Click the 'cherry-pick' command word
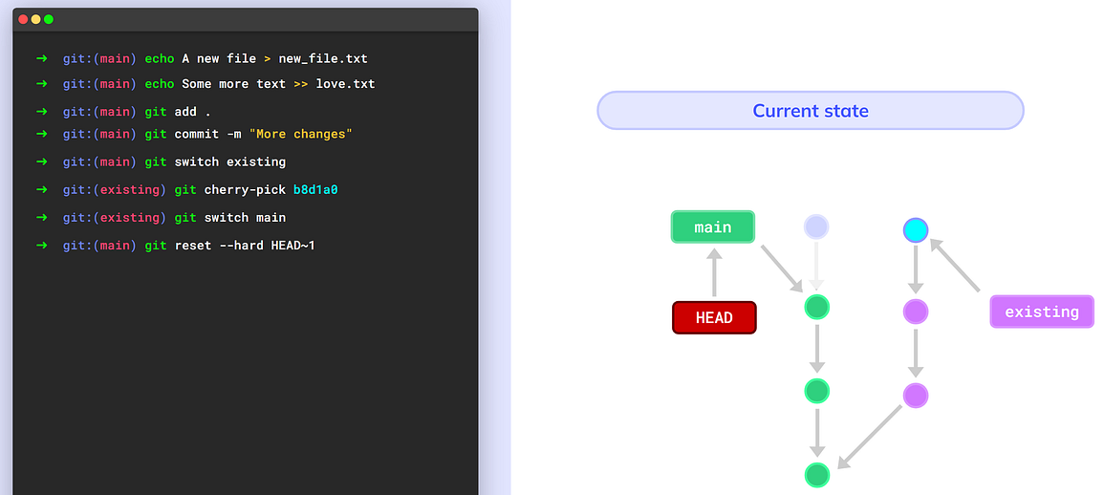This screenshot has width=1104, height=495. (x=245, y=190)
